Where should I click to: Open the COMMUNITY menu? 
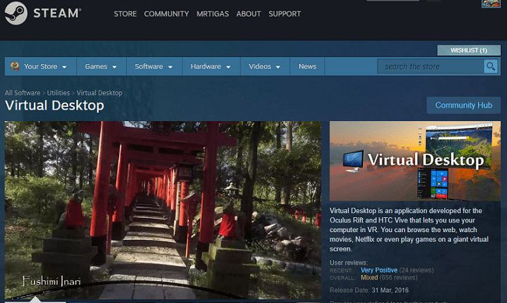(x=166, y=14)
